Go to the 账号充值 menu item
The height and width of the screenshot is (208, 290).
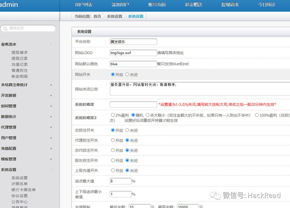pos(157,4)
